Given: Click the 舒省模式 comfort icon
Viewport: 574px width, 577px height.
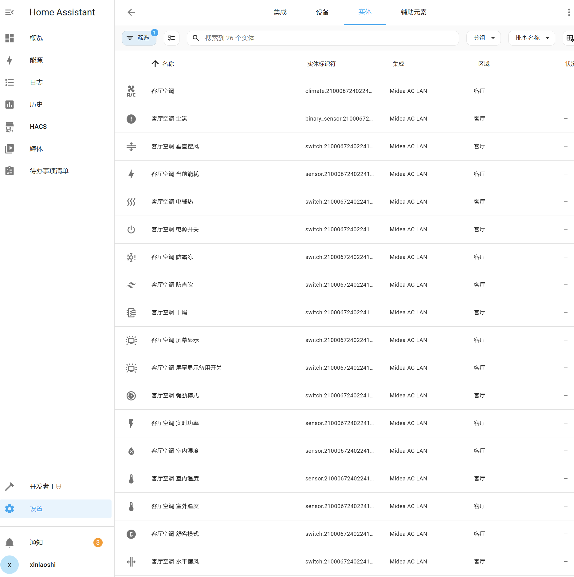Looking at the screenshot, I should pyautogui.click(x=131, y=534).
